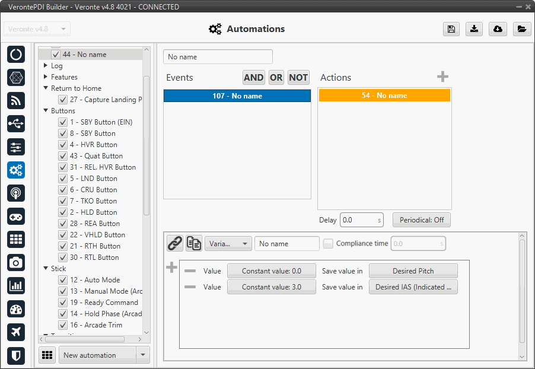Screen dimensions: 535x369
Task: Toggle the Periodical: Off button
Action: [421, 220]
